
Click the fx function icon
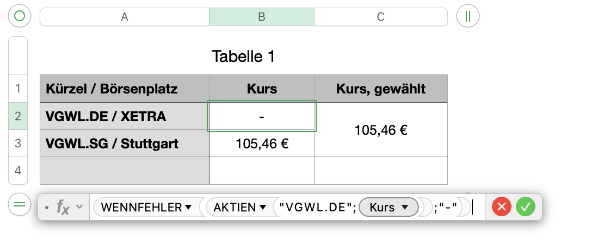point(63,207)
